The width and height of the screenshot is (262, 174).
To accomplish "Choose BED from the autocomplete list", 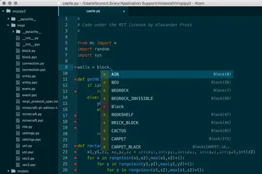I will click(x=167, y=82).
